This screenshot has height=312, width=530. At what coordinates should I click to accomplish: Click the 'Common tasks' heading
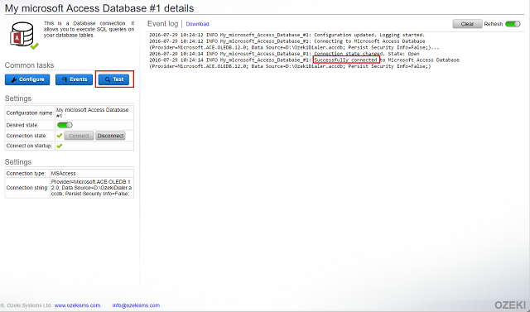click(30, 65)
